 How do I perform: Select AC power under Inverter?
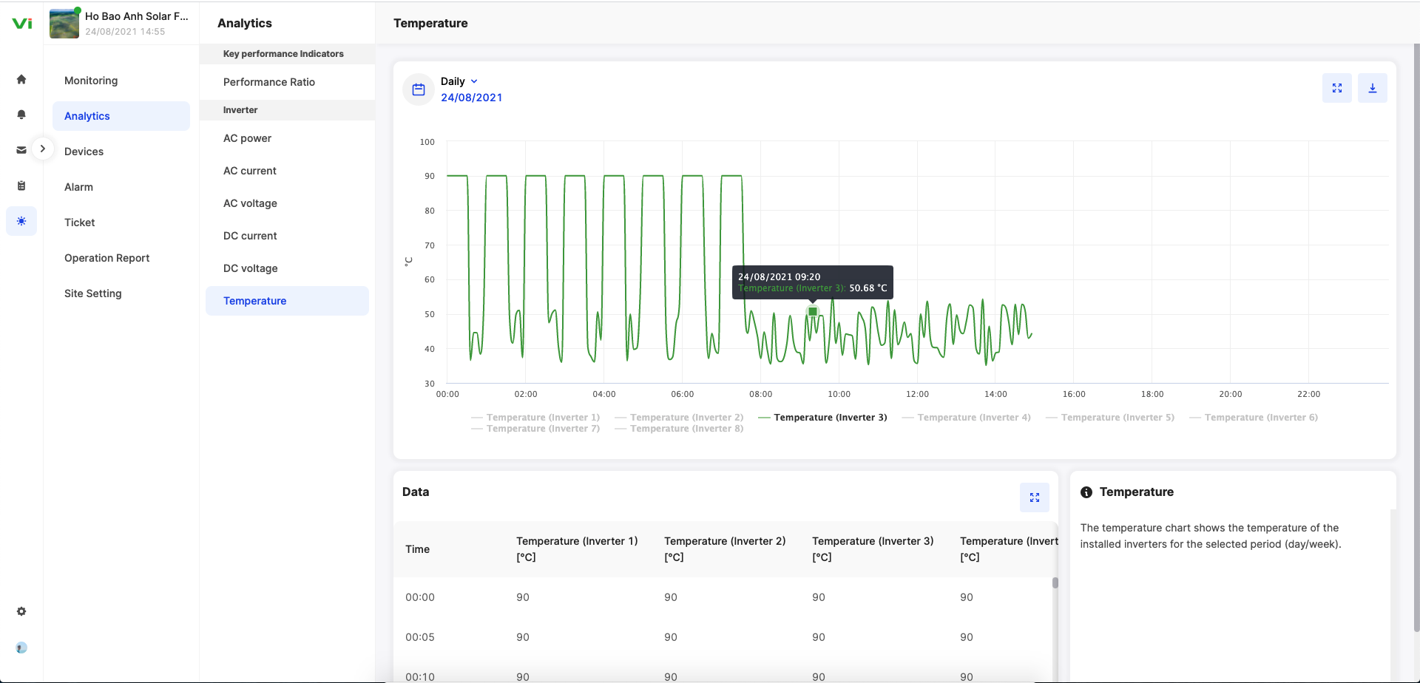coord(247,138)
